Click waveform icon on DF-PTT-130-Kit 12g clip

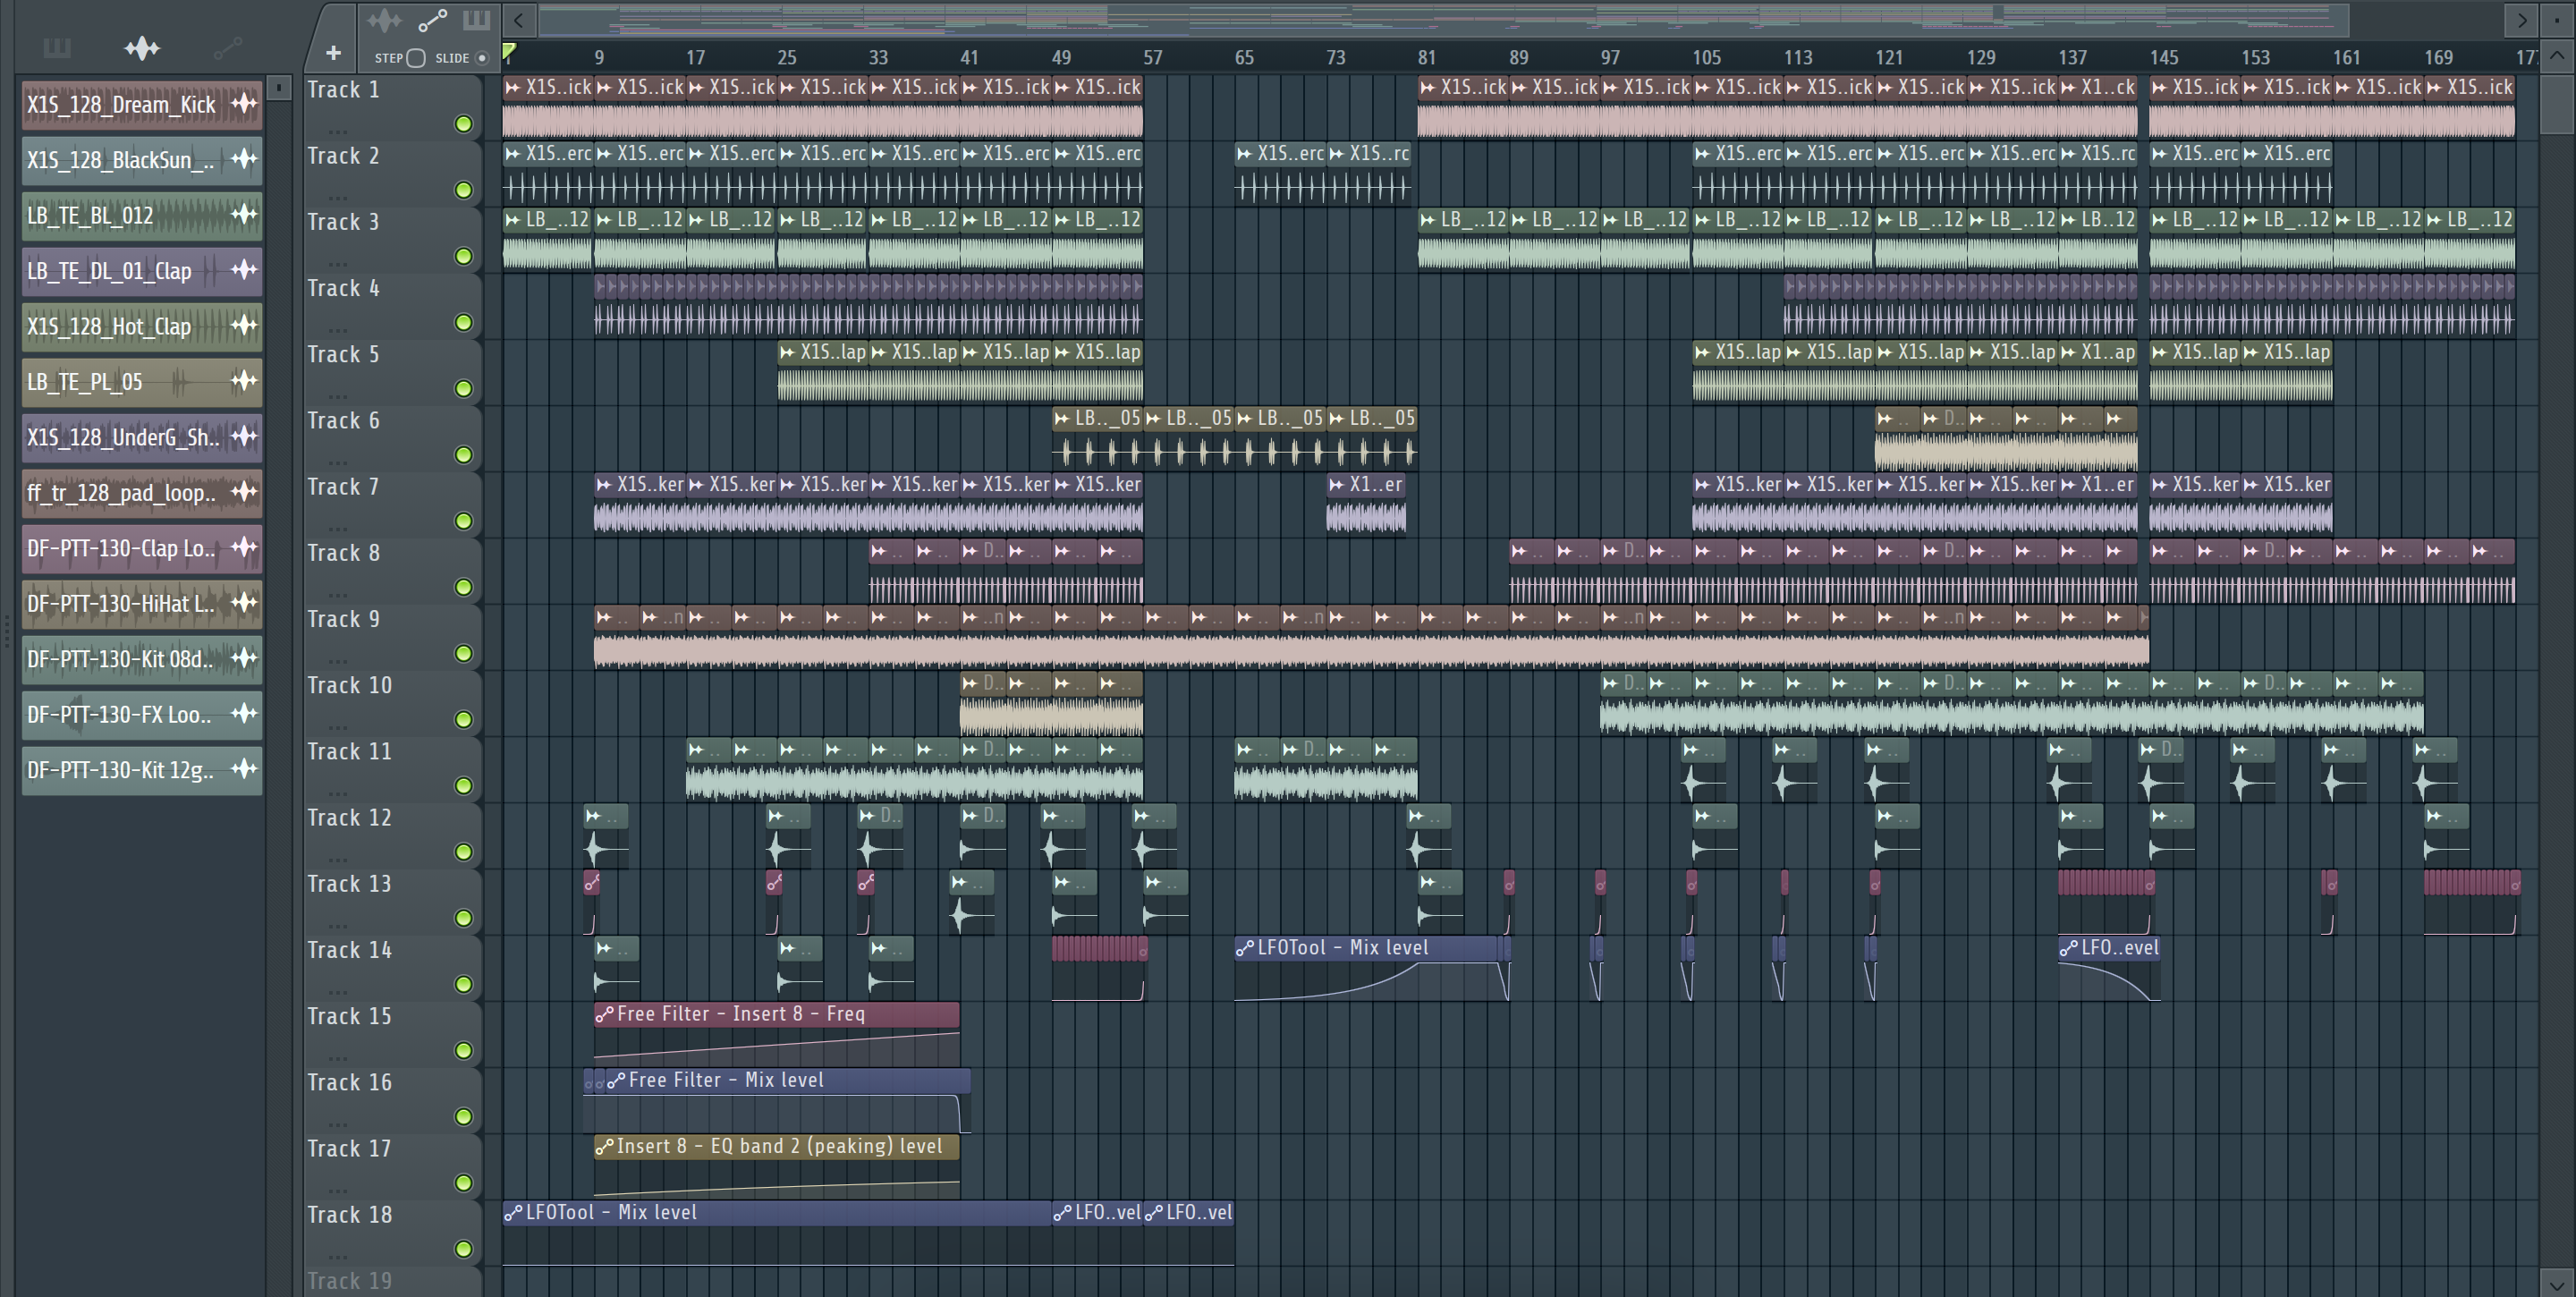point(244,769)
